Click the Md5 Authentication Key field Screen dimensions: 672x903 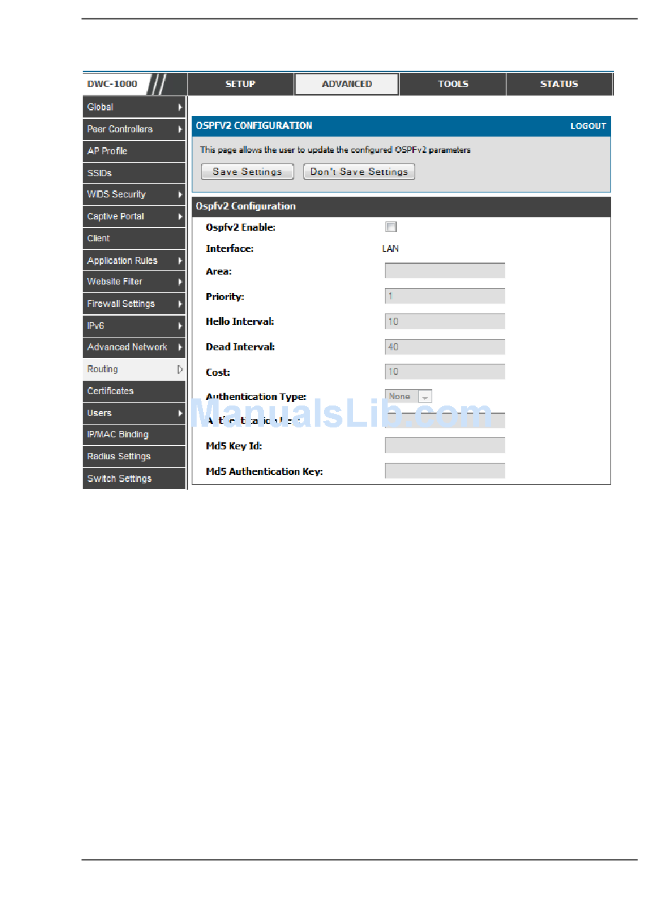tap(444, 471)
